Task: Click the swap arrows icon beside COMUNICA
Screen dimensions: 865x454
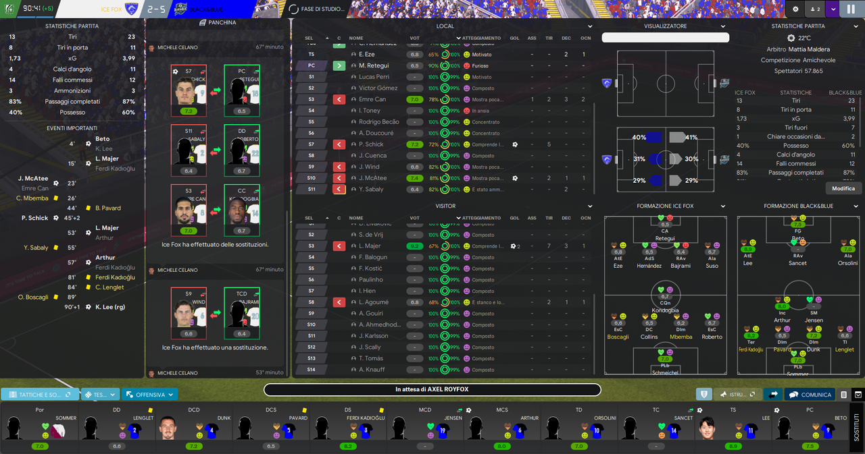Action: pyautogui.click(x=772, y=395)
